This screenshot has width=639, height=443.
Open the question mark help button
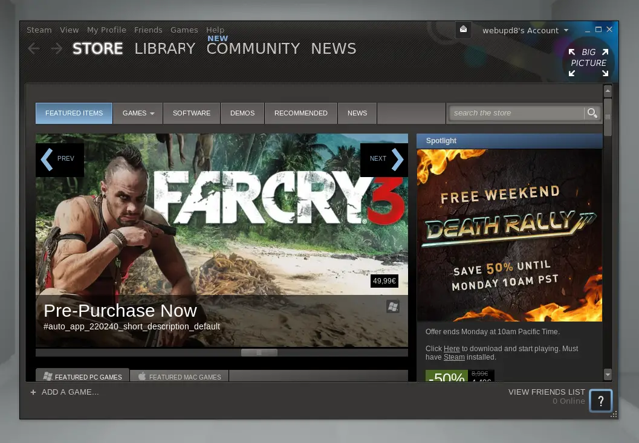(601, 401)
